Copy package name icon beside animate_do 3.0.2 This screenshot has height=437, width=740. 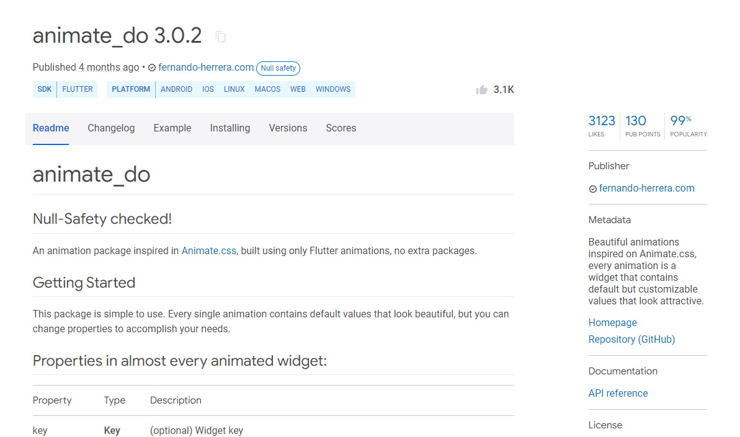coord(220,37)
